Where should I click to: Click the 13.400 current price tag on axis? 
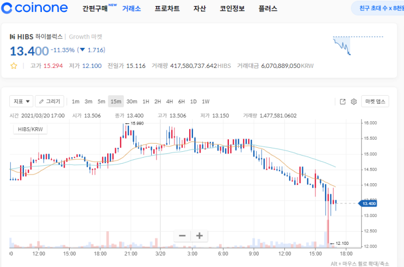tap(368, 203)
